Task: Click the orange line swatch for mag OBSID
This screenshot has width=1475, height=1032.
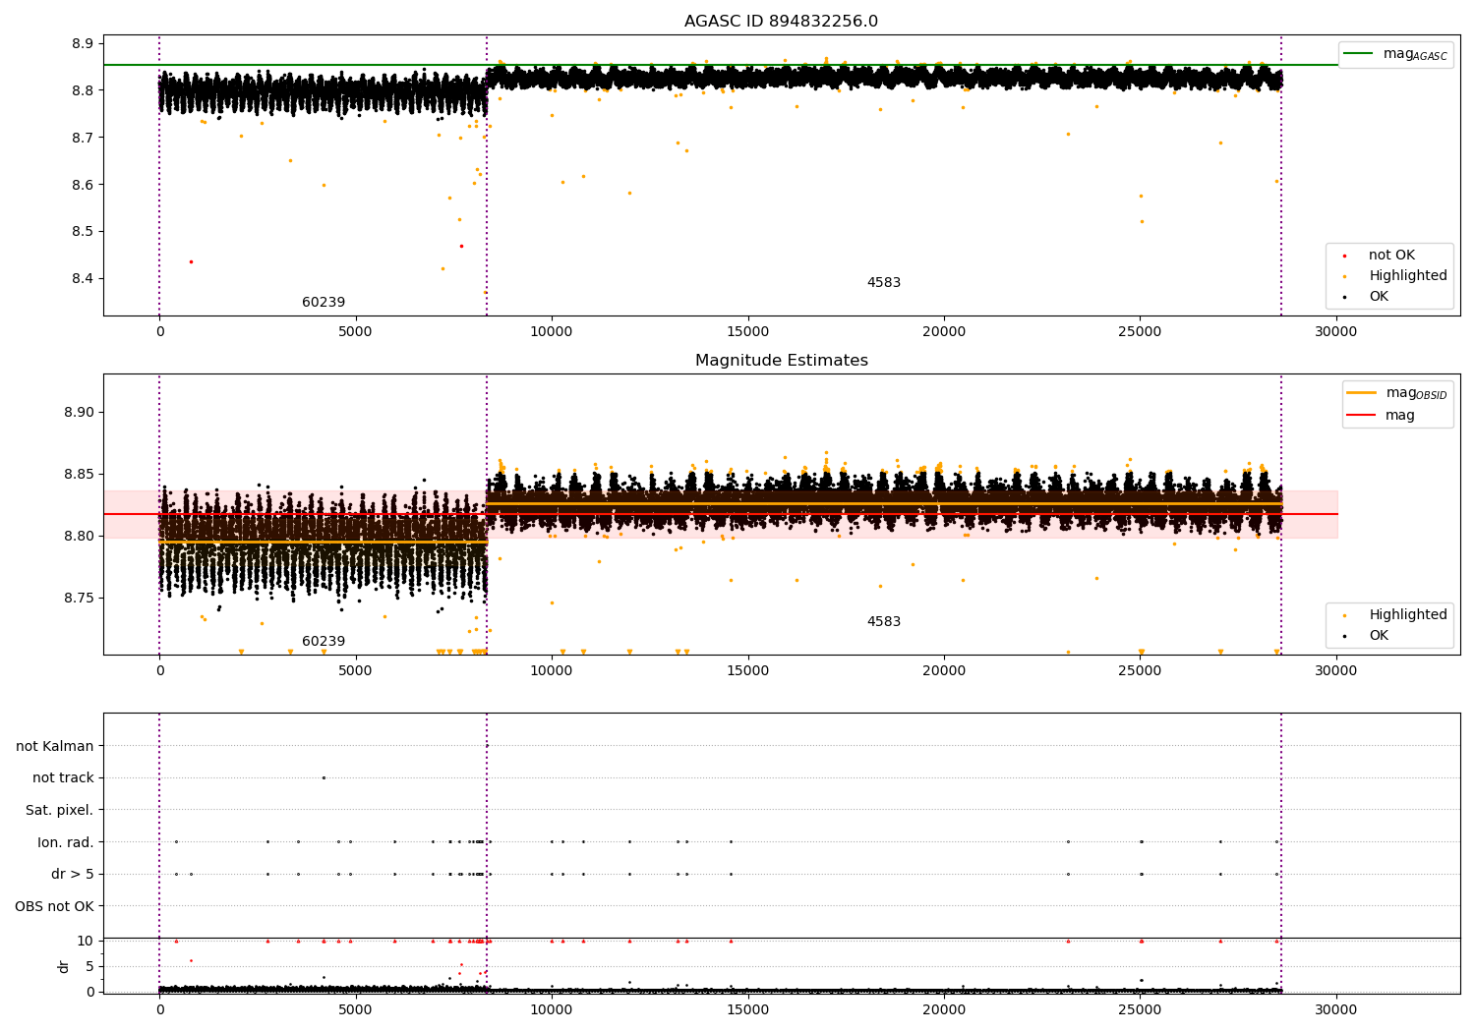Action: point(1362,393)
